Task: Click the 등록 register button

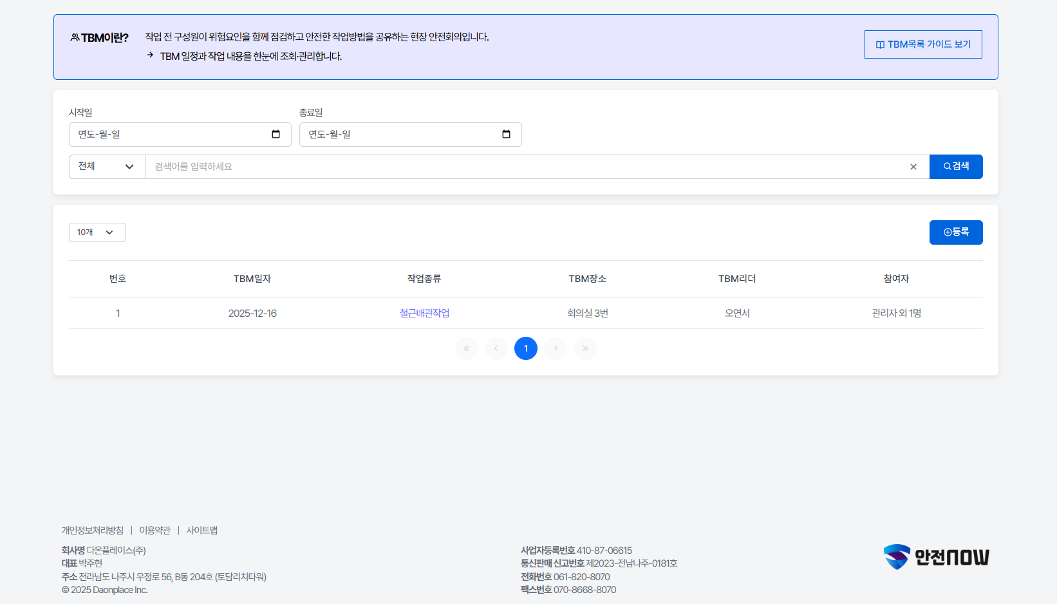Action: 955,232
